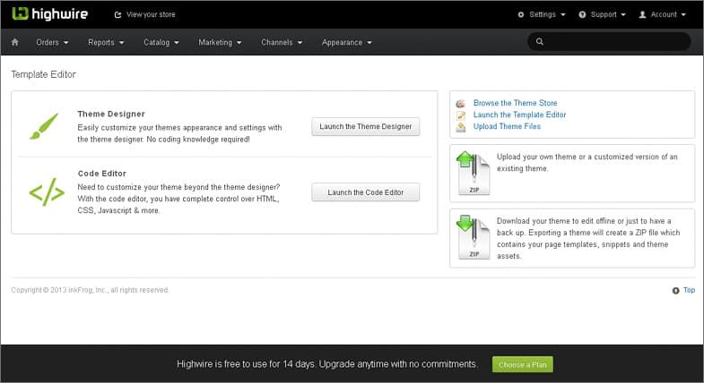This screenshot has height=383, width=704.
Task: Click the download ZIP file icon
Action: 473,237
